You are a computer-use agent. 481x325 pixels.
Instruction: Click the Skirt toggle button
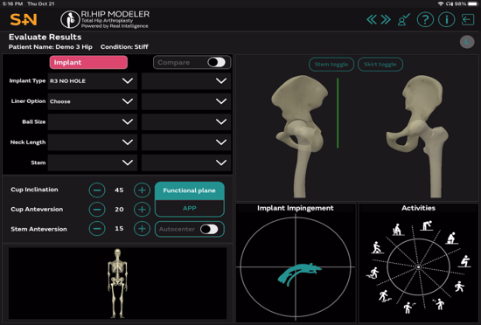pos(380,65)
